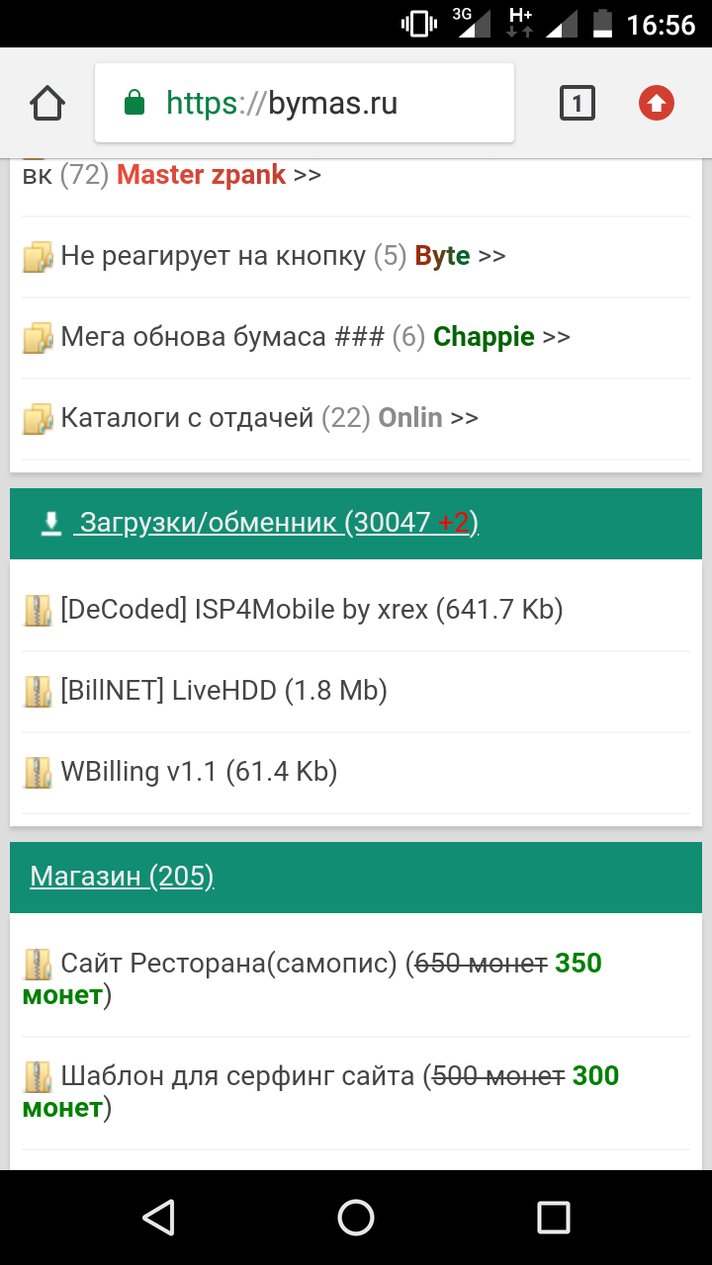Tap the browser home icon
The width and height of the screenshot is (712, 1265).
[x=47, y=103]
